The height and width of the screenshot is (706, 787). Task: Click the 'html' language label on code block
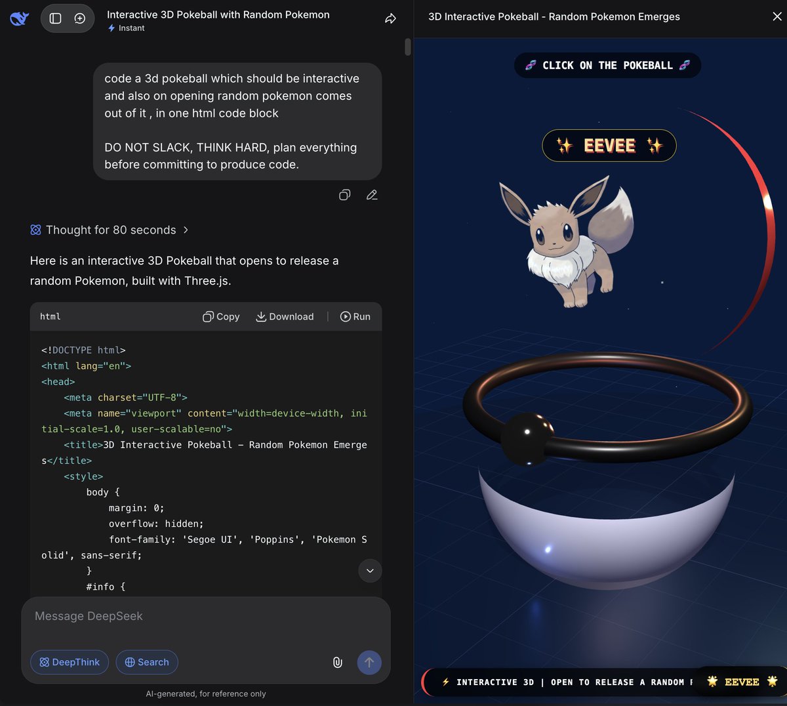(50, 316)
